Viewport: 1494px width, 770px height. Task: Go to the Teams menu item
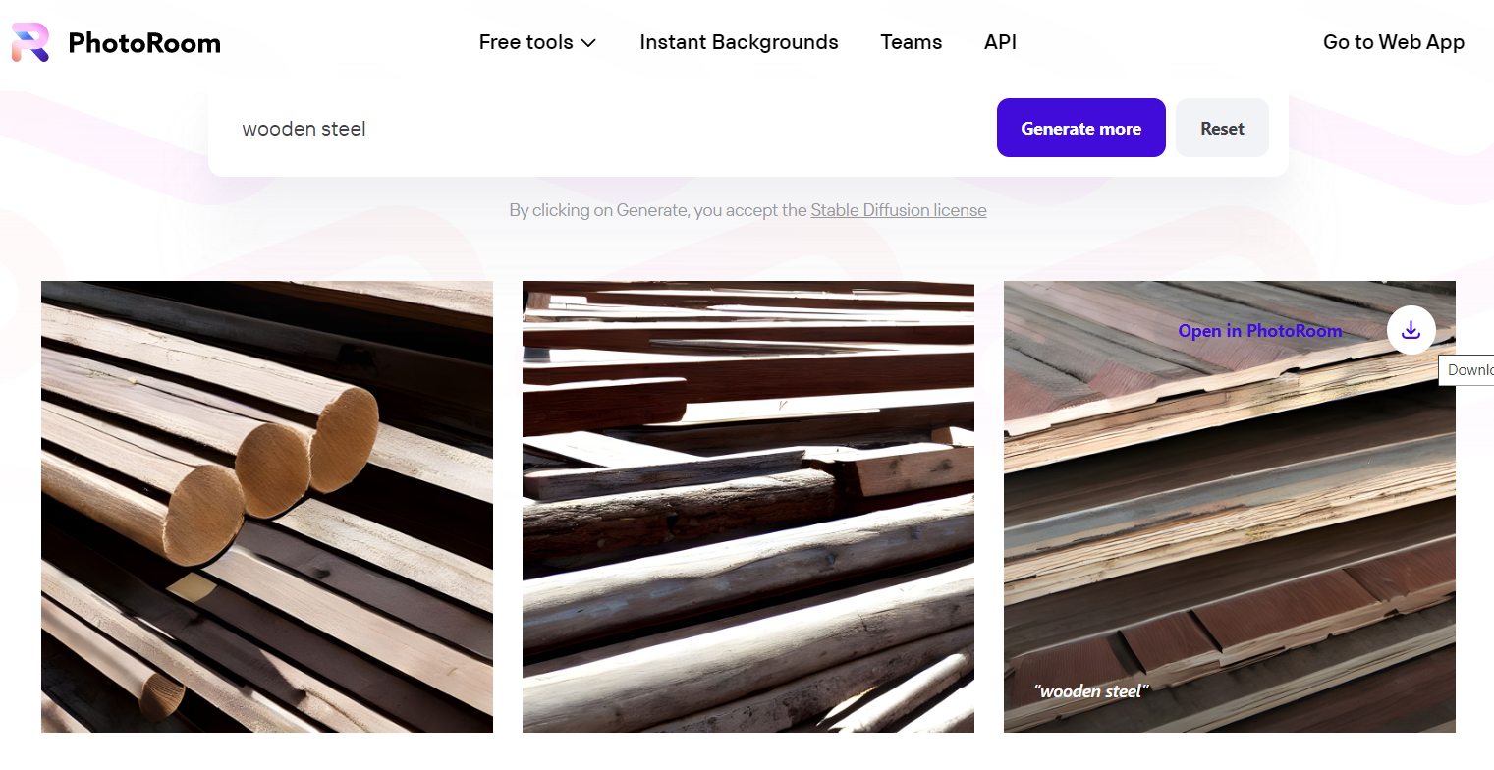coord(911,42)
